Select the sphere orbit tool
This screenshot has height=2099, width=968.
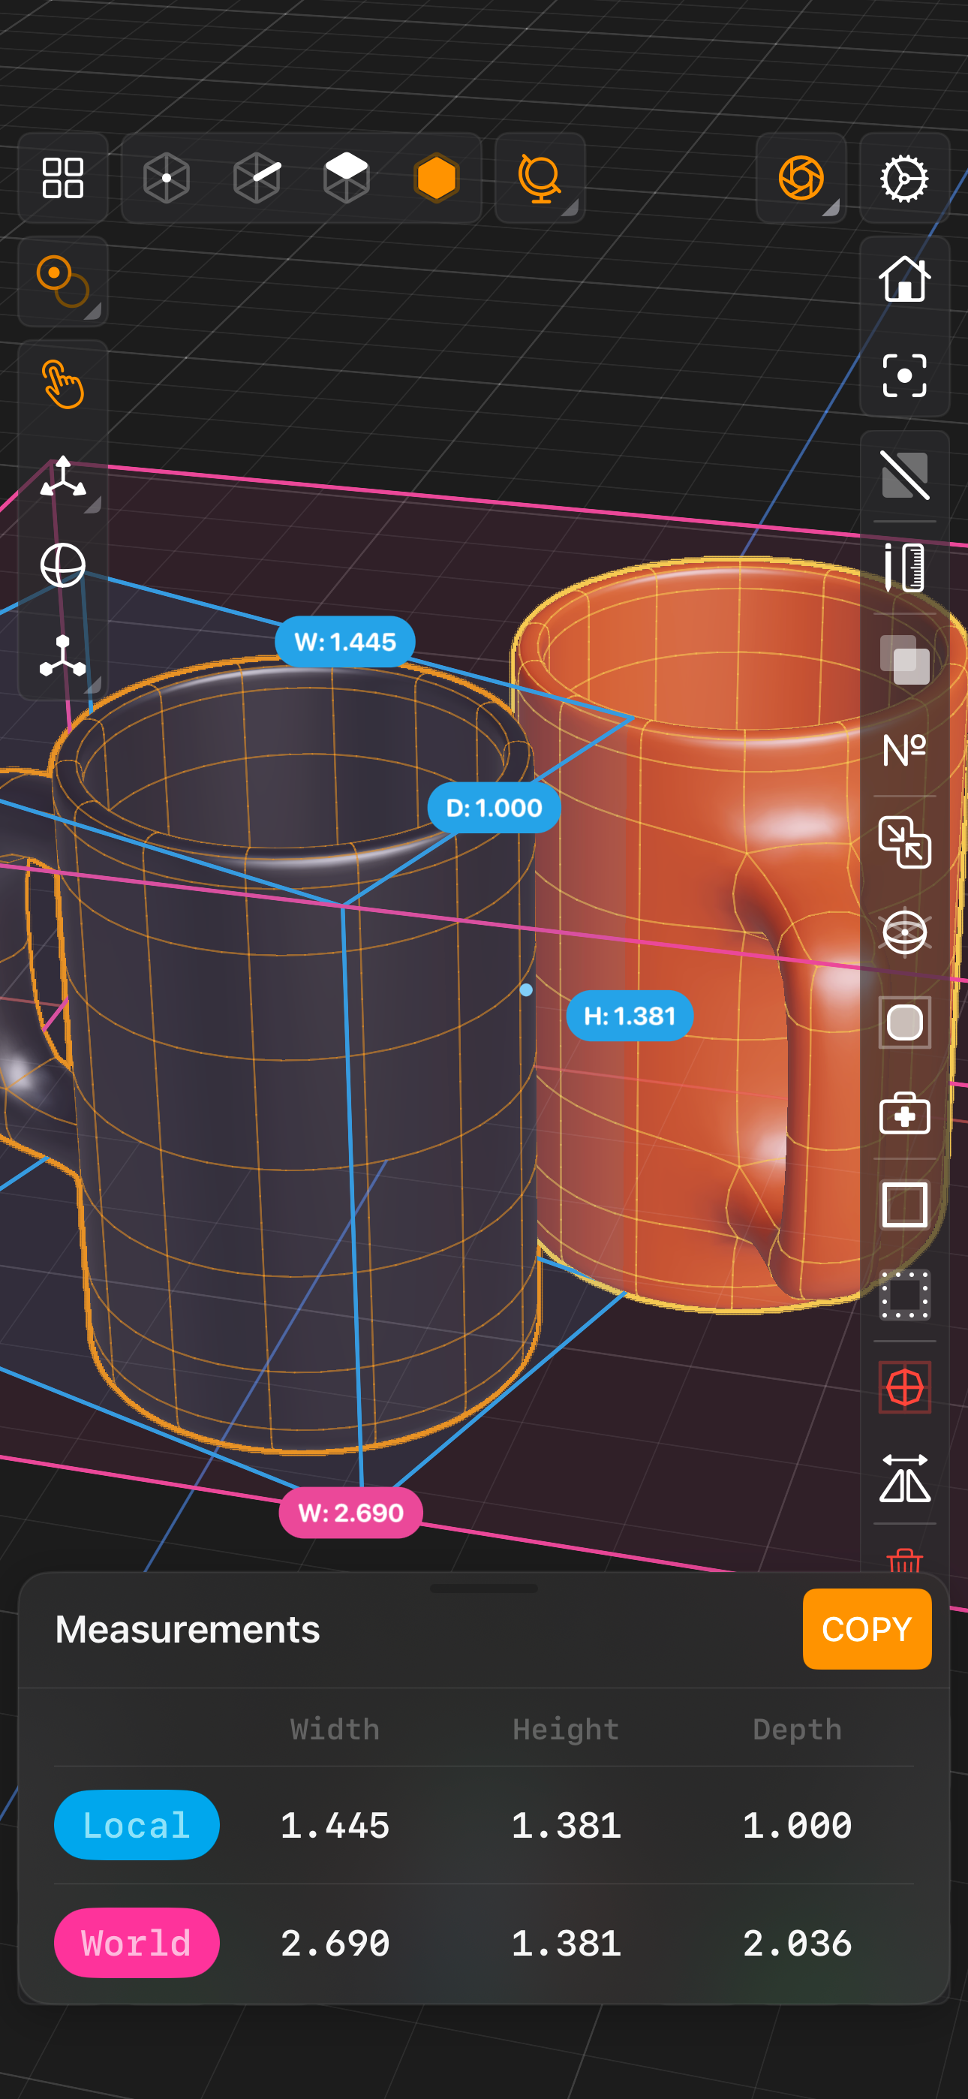(x=63, y=565)
